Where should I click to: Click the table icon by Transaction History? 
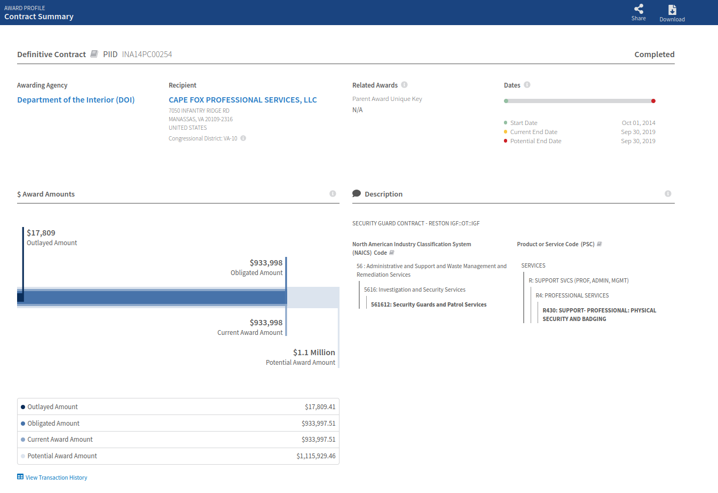20,477
